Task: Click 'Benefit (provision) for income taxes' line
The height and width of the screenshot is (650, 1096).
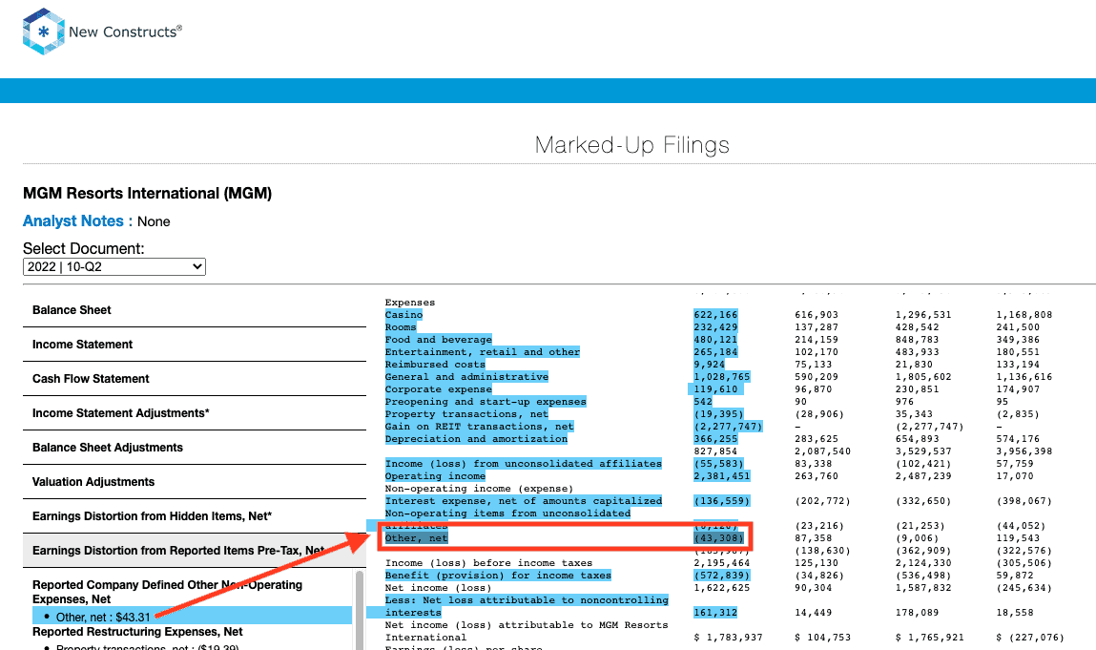Action: (498, 576)
